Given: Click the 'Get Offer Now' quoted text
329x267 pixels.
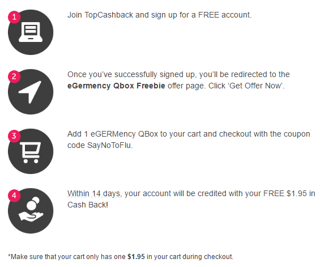Looking at the screenshot, I should pos(255,86).
